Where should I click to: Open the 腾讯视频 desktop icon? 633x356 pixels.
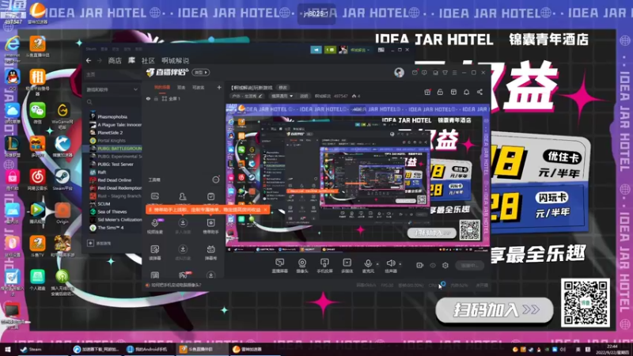(37, 213)
